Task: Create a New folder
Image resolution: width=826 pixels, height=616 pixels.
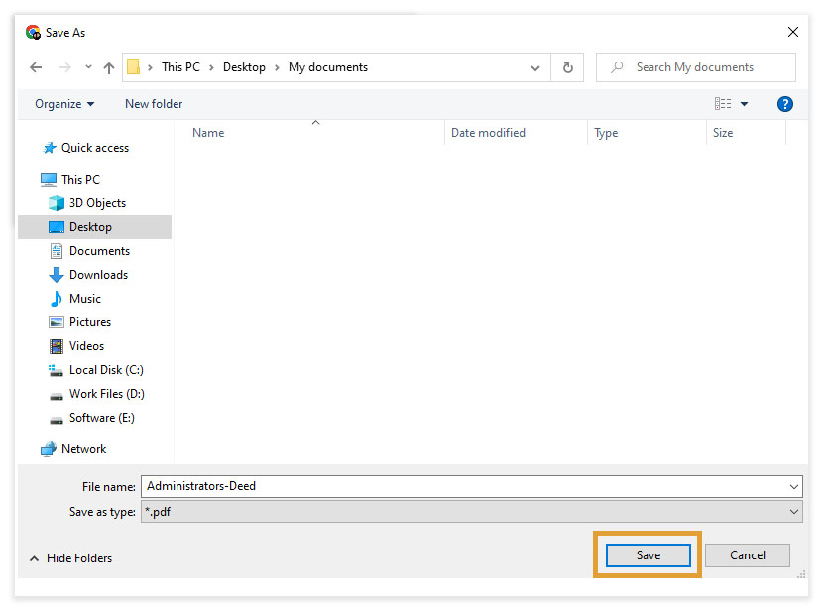Action: pos(154,104)
